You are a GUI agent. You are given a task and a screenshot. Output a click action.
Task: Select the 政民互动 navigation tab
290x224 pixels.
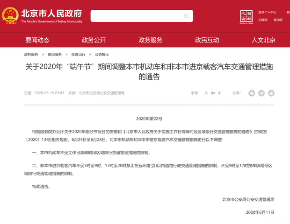pyautogui.click(x=207, y=40)
